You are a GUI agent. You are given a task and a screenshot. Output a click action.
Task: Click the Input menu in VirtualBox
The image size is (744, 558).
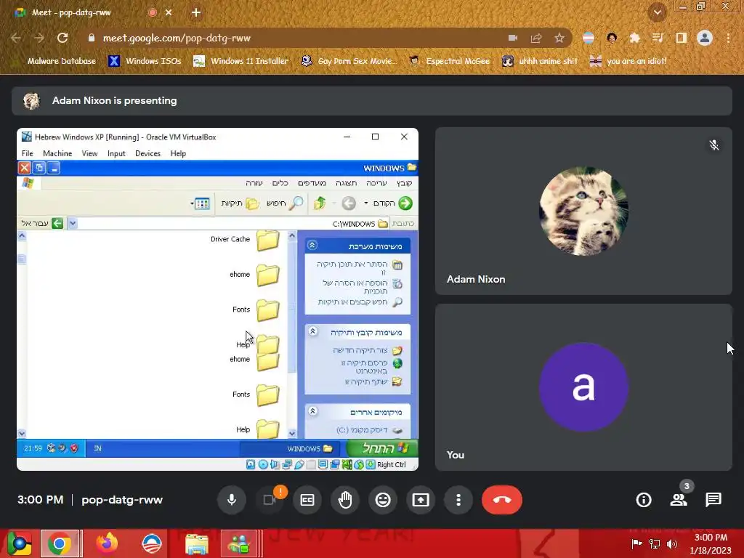click(116, 153)
